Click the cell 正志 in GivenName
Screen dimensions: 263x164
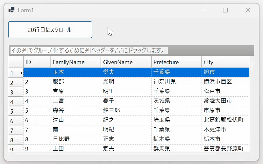tap(126, 140)
